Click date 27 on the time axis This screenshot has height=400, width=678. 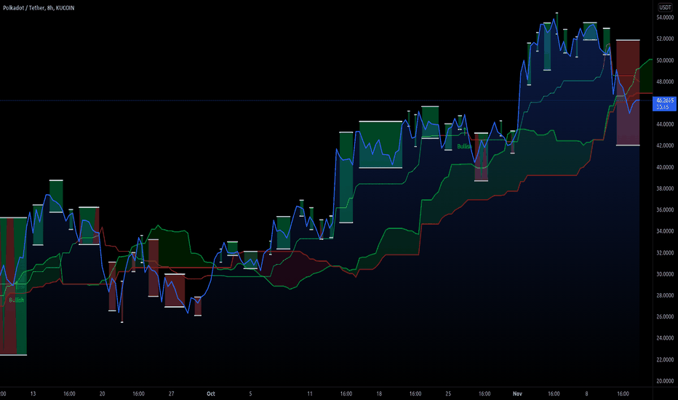coord(171,394)
